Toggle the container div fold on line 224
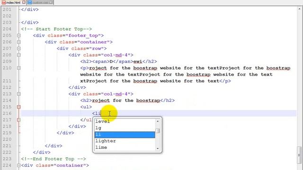This screenshot has width=303, height=170. [x=19, y=165]
